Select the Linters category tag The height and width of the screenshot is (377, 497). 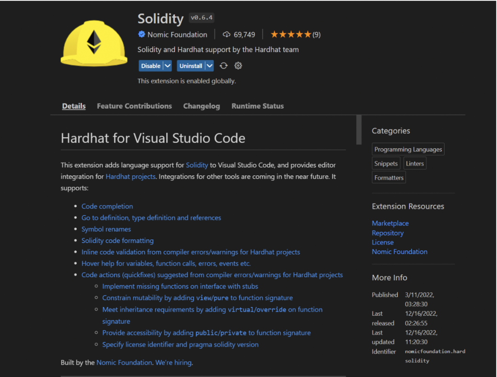click(x=415, y=163)
